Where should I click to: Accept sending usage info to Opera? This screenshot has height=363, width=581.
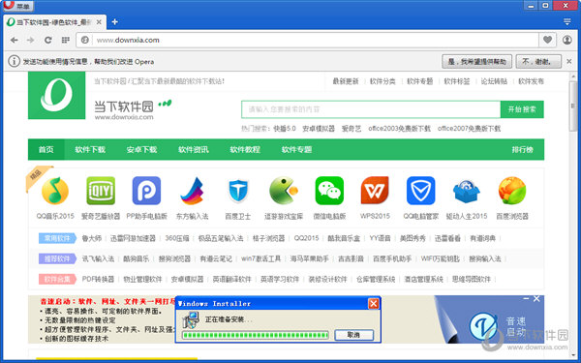pyautogui.click(x=476, y=62)
